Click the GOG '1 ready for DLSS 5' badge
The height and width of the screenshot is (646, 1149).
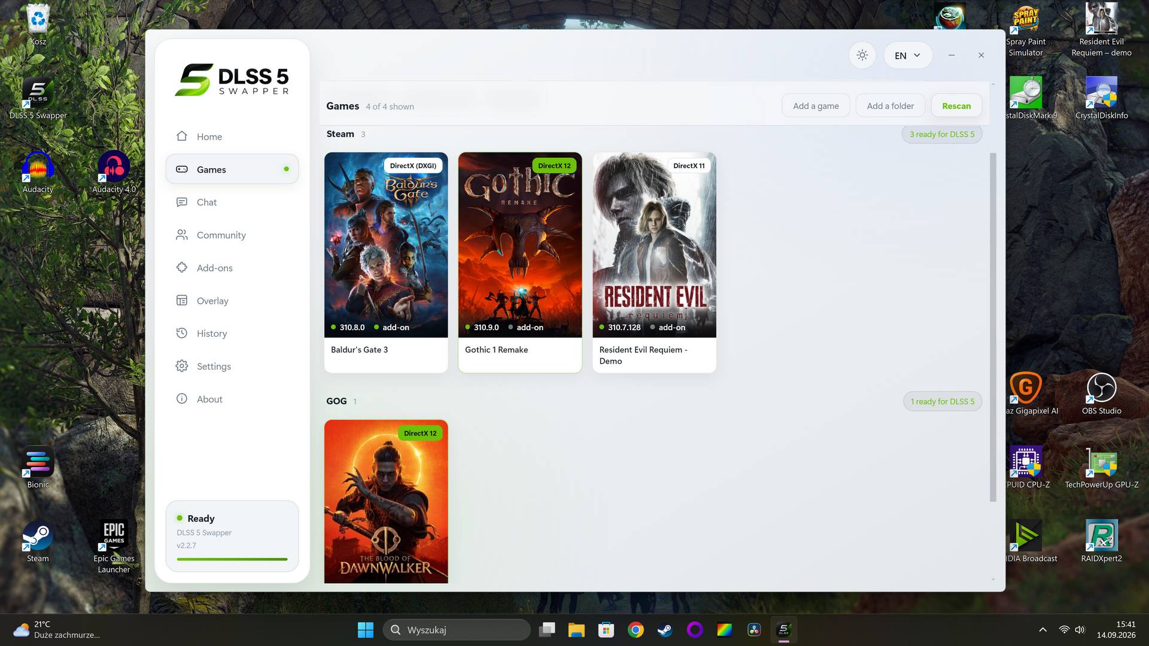[x=943, y=401]
